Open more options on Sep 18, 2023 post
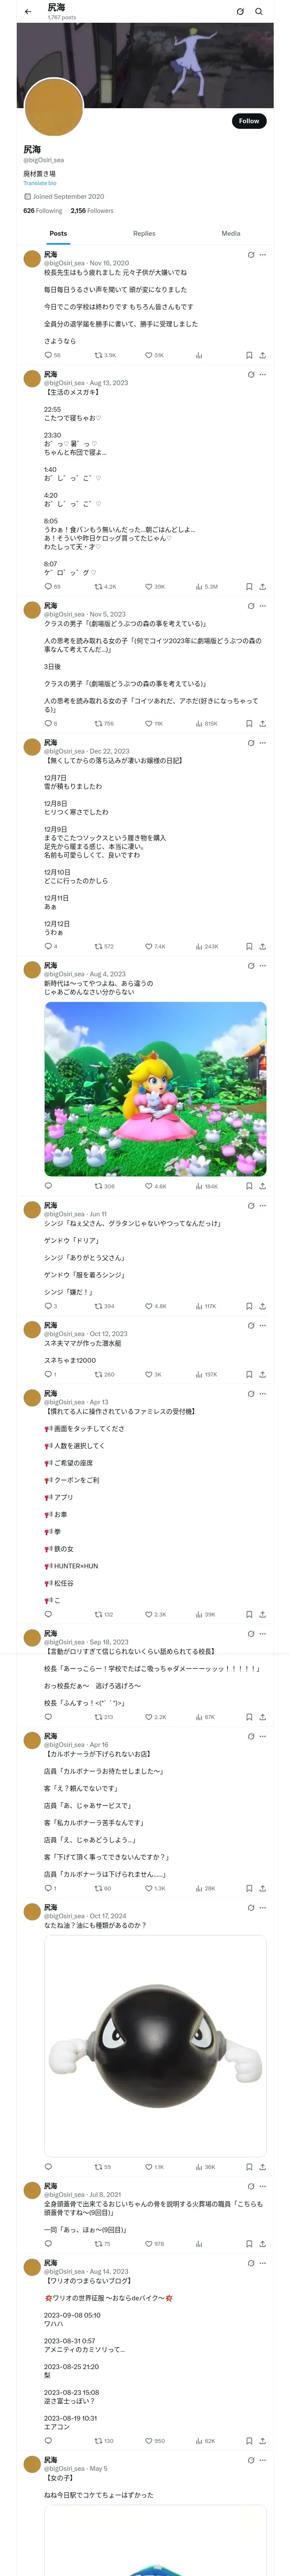This screenshot has width=290, height=2576. (263, 1633)
